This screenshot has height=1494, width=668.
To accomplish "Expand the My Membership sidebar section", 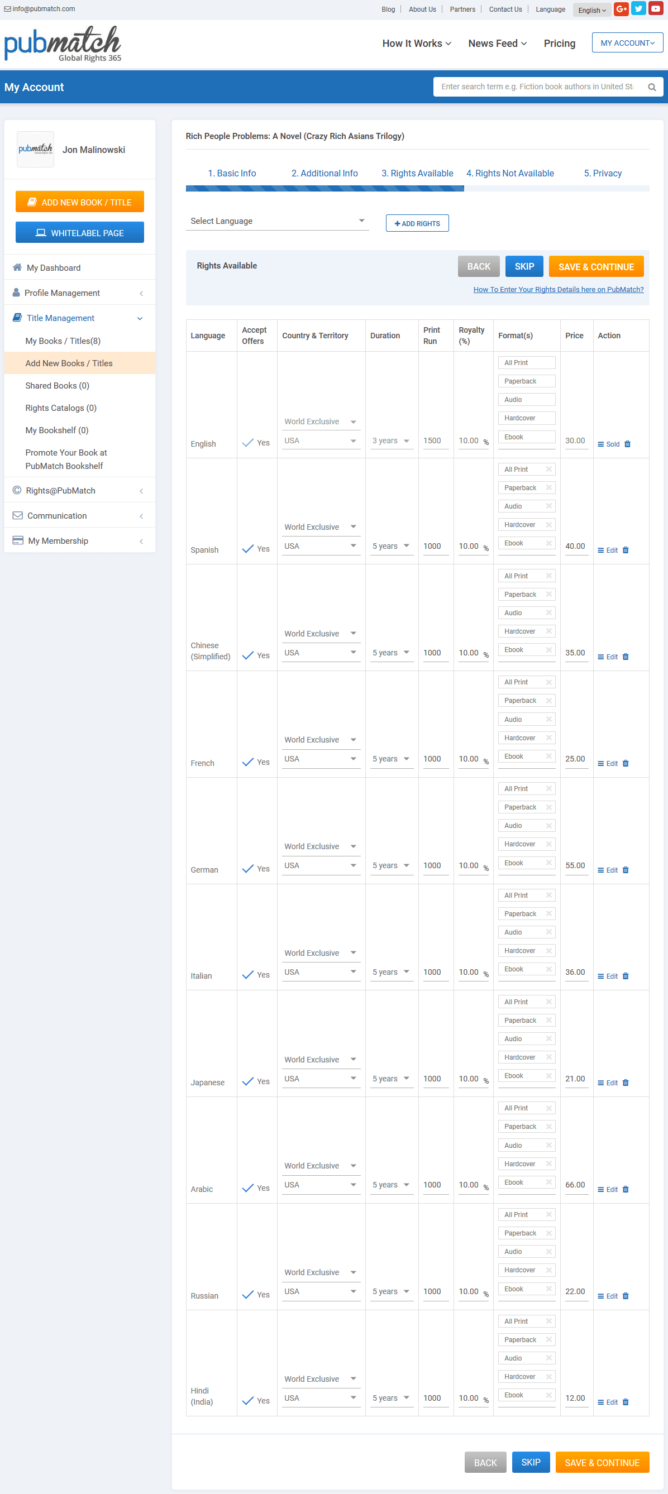I will point(79,540).
